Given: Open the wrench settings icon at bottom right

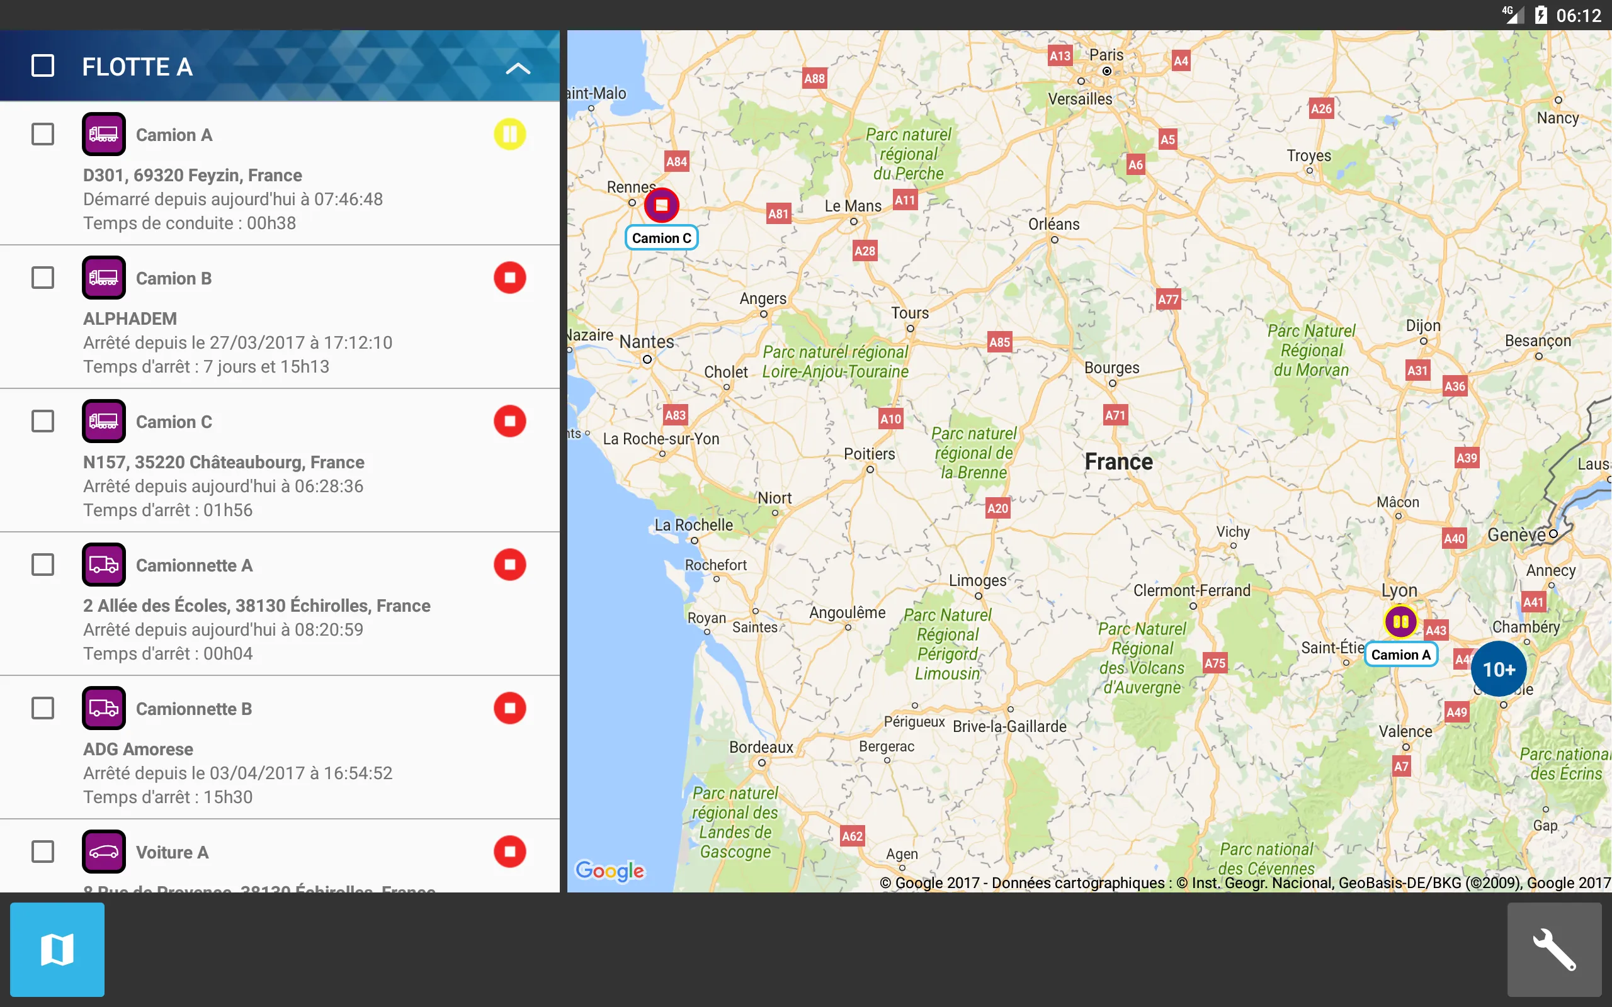Looking at the screenshot, I should click(1555, 950).
